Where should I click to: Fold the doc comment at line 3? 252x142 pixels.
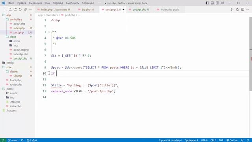pos(49,32)
